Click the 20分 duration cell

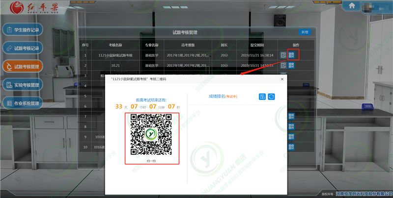click(225, 55)
